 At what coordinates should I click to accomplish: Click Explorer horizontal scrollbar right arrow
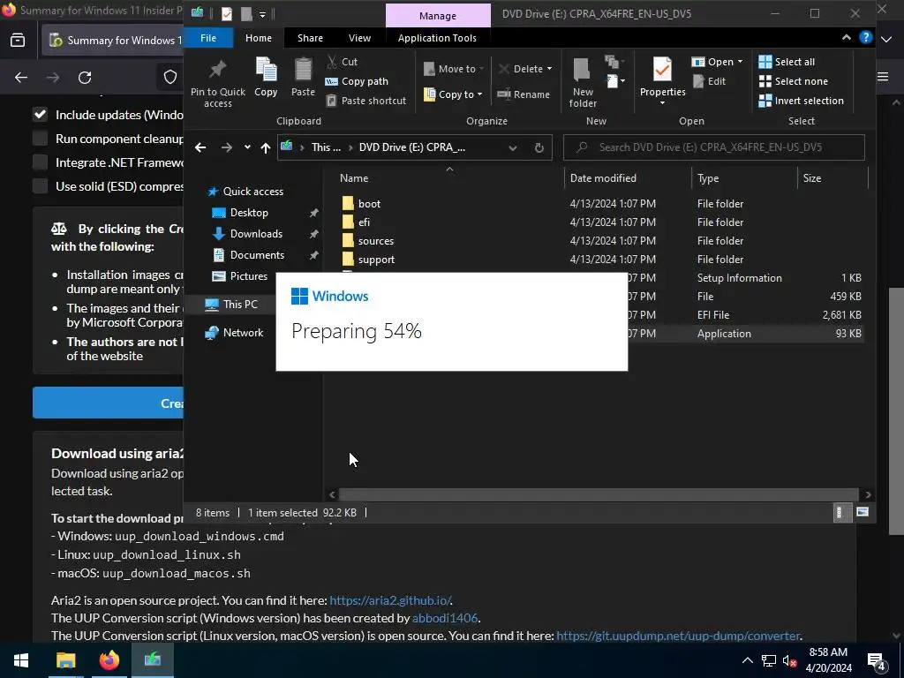(x=868, y=494)
